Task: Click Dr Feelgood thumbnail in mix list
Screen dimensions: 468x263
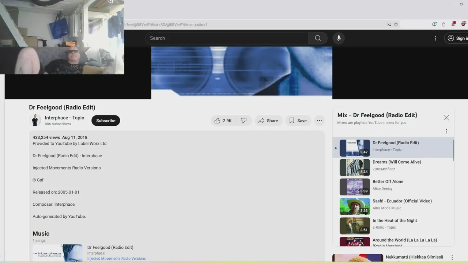Action: pos(355,148)
